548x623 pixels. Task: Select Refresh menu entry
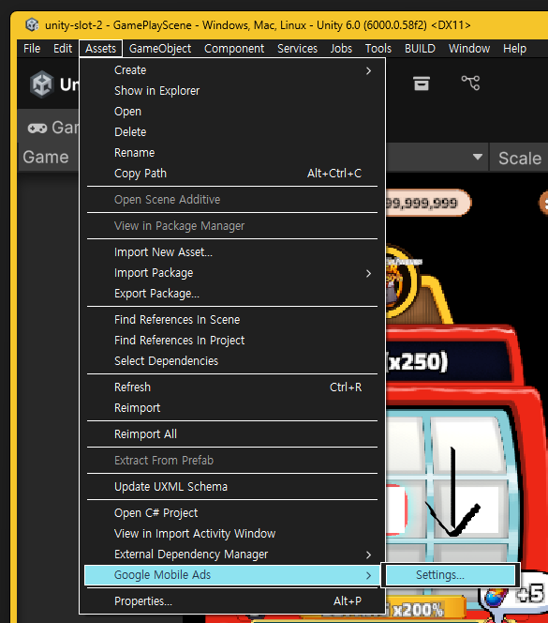tap(232, 387)
